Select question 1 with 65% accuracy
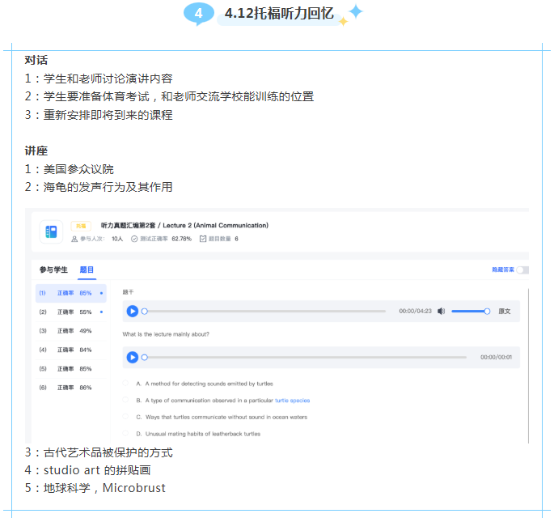The image size is (554, 522). [x=71, y=293]
